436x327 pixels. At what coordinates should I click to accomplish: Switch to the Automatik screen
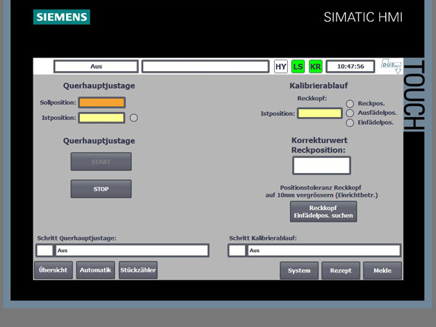point(95,270)
